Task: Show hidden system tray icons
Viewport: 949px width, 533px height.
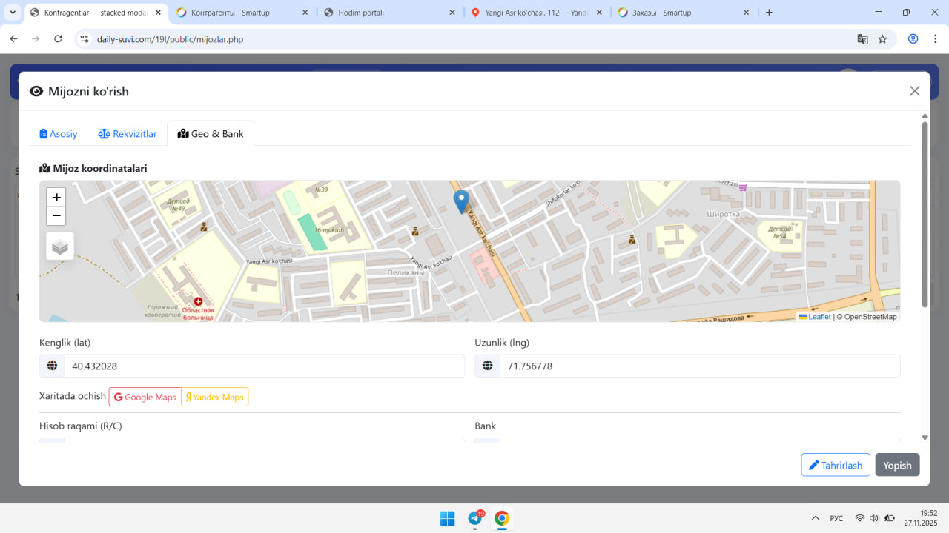Action: point(815,518)
